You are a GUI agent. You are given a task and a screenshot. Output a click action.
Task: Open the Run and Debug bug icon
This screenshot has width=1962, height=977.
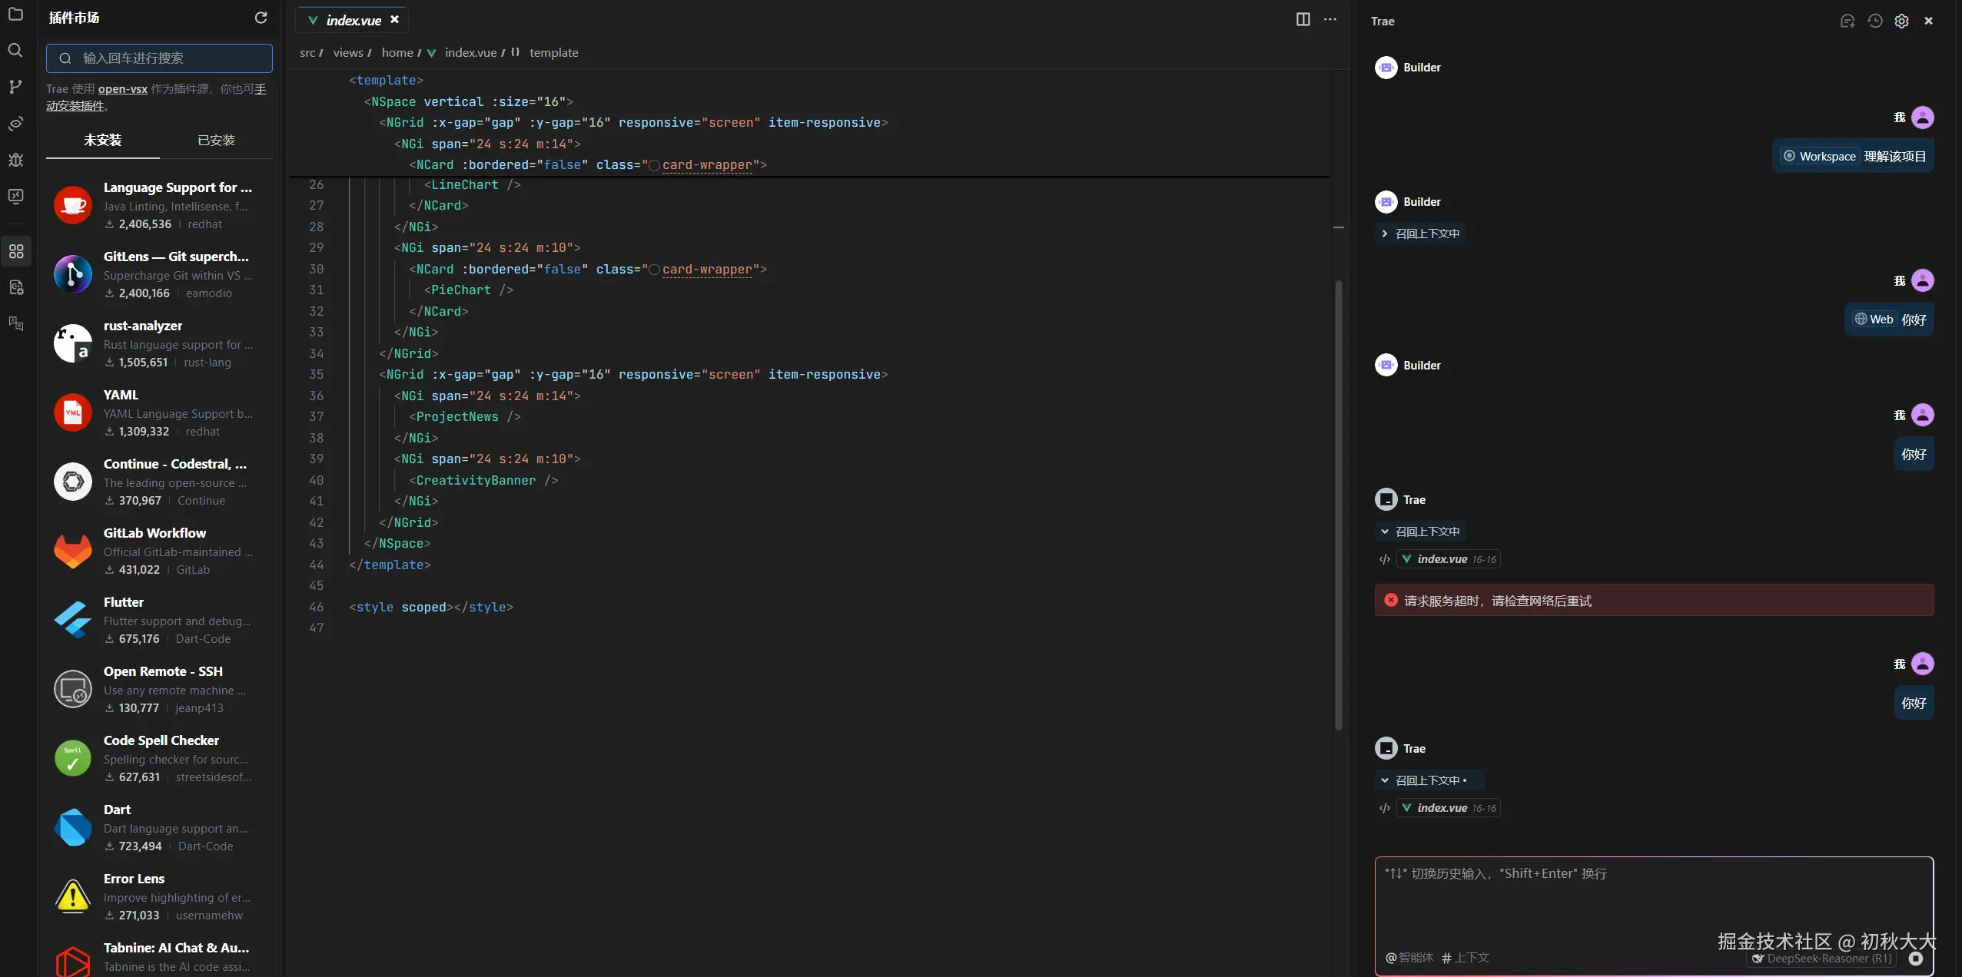click(15, 160)
